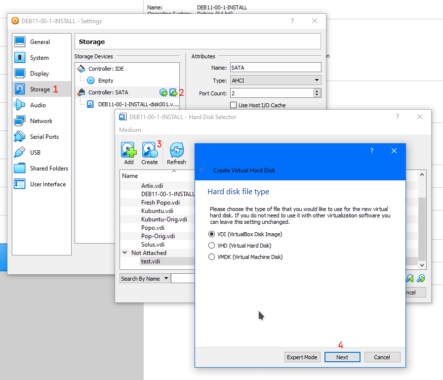The height and width of the screenshot is (380, 443).
Task: Select Popo.vdi in disk list
Action: pyautogui.click(x=153, y=228)
